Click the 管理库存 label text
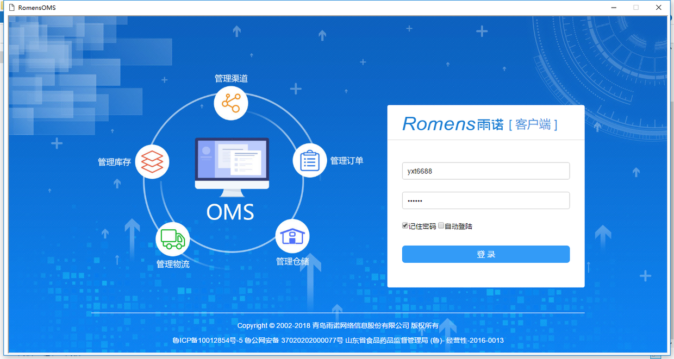This screenshot has width=674, height=359. pos(114,162)
